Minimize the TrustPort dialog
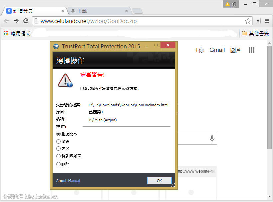 (x=147, y=46)
